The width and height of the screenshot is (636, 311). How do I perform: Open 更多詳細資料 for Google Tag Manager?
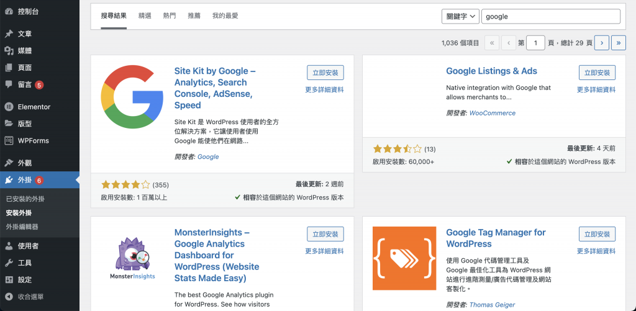pyautogui.click(x=596, y=251)
